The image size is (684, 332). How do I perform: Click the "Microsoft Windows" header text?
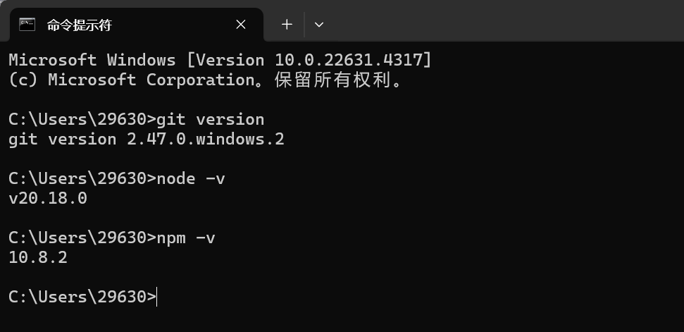click(x=92, y=60)
